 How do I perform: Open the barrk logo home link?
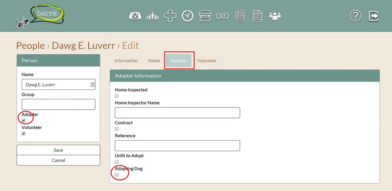(40, 16)
